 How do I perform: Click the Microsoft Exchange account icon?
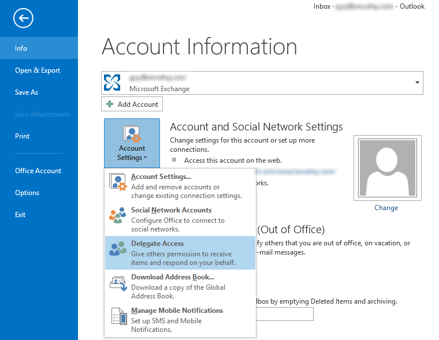(x=112, y=83)
